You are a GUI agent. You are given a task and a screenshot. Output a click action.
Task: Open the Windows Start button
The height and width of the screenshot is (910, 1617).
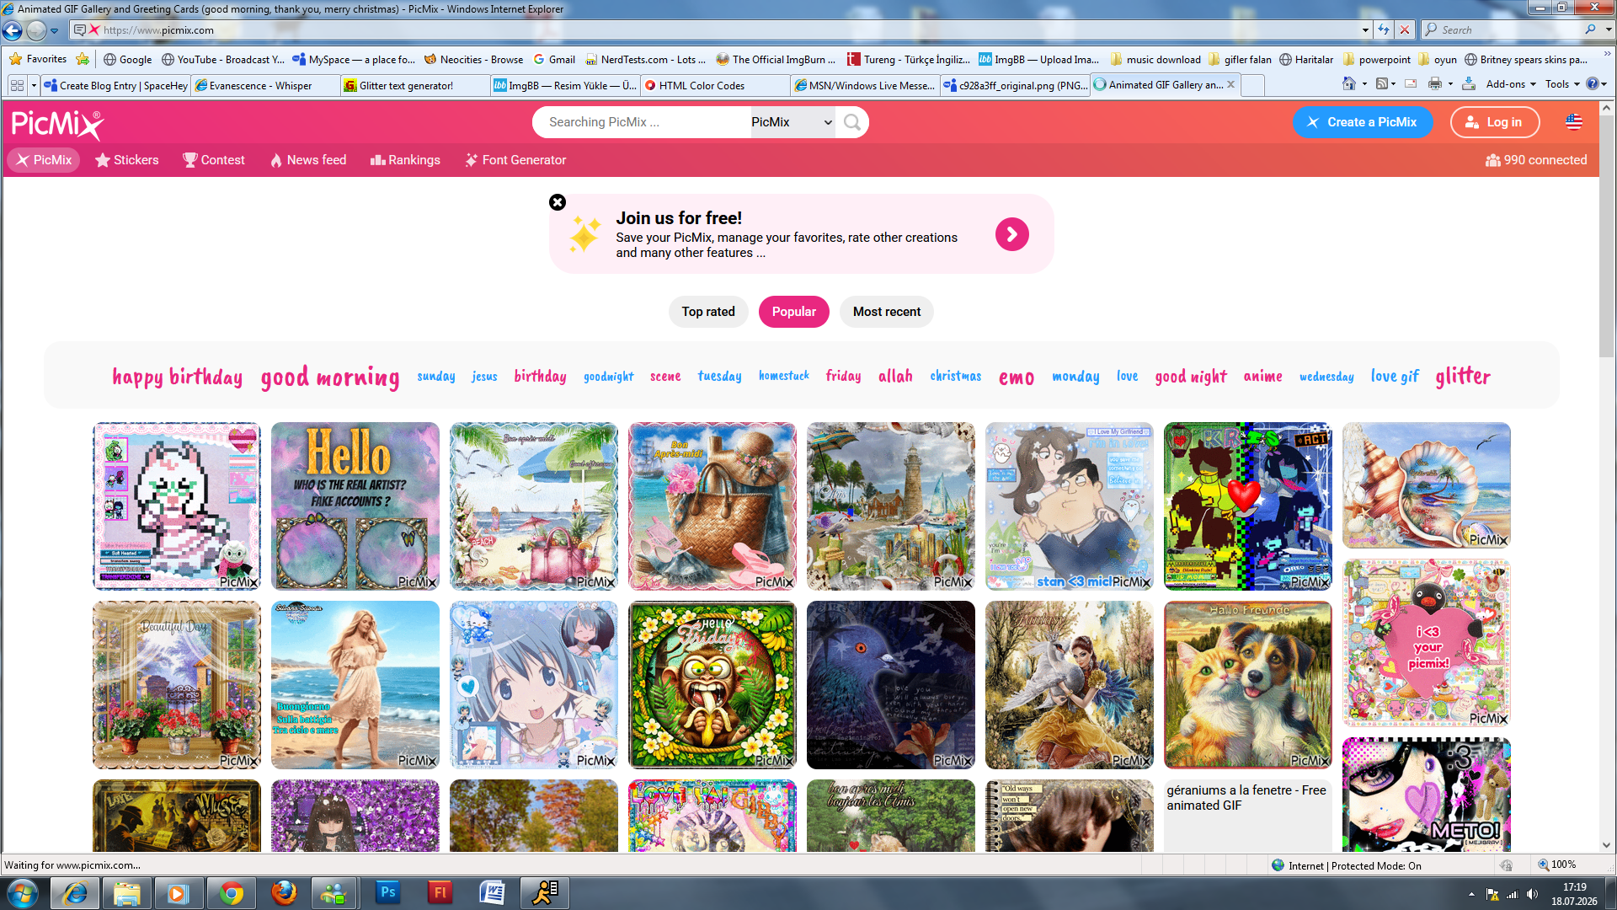pyautogui.click(x=23, y=893)
